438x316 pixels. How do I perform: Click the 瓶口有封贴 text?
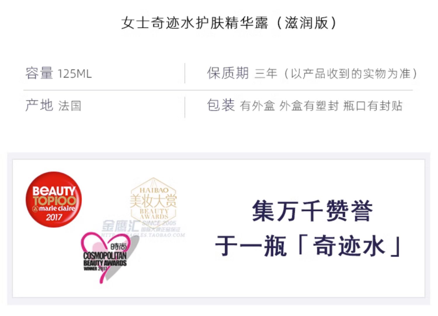(373, 106)
